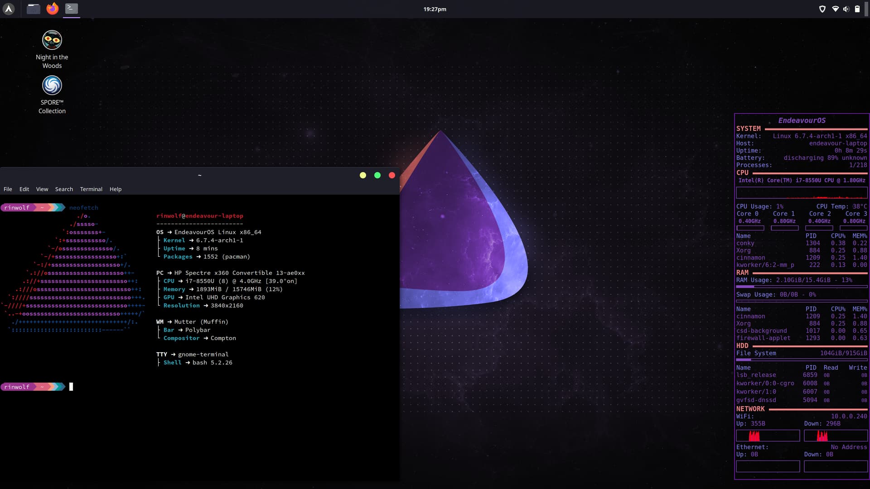Open the View menu in terminal
Viewport: 870px width, 489px height.
[42, 189]
